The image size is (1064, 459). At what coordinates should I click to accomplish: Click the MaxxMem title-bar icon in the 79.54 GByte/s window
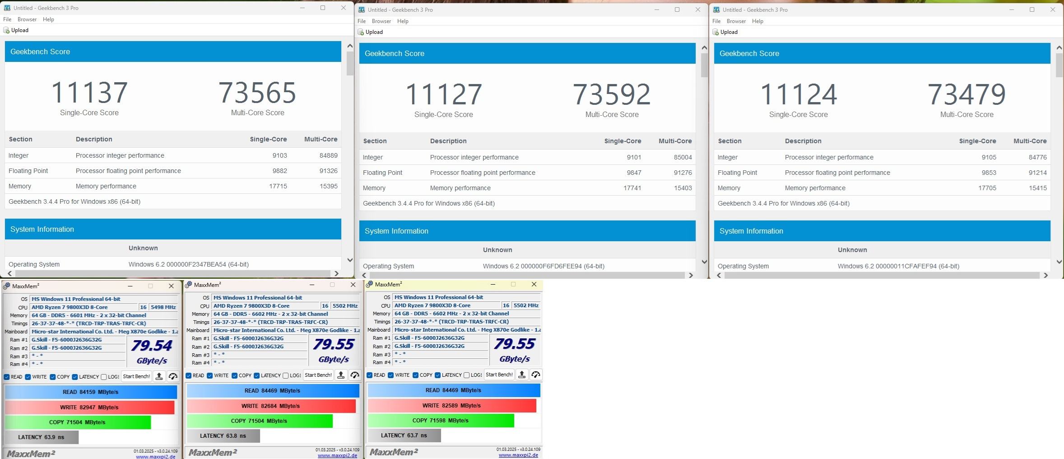coord(6,286)
